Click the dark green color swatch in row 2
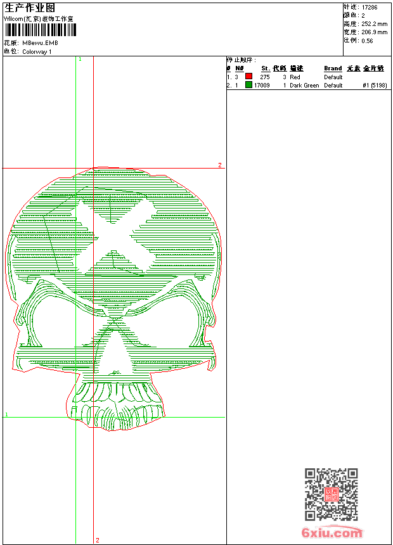The width and height of the screenshot is (393, 545). pos(248,85)
